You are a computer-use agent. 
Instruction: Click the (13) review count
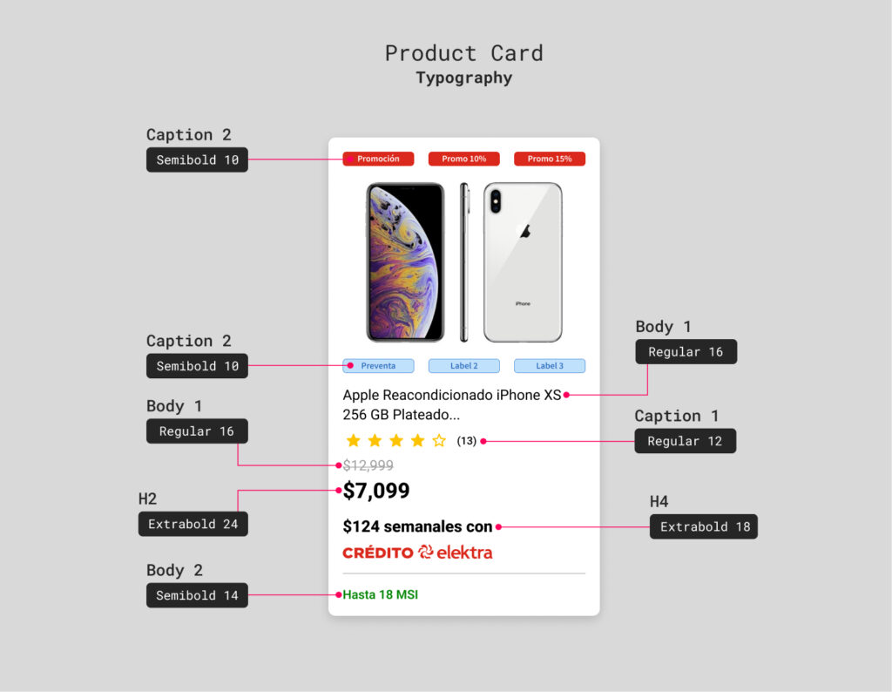tap(467, 441)
